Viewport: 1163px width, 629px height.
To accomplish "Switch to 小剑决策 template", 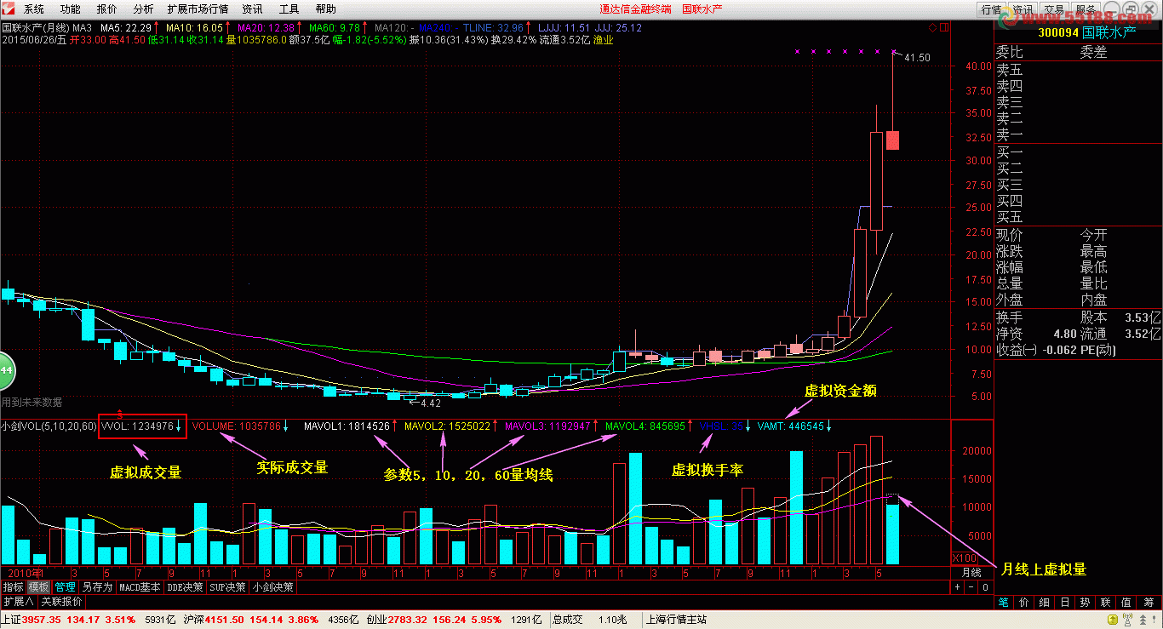I will (x=273, y=587).
